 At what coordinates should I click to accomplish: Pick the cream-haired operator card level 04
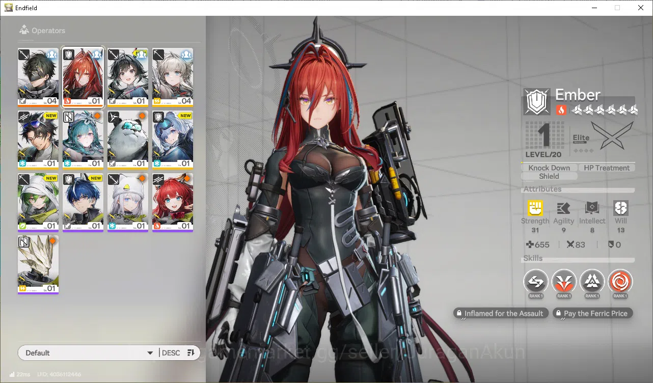click(173, 77)
